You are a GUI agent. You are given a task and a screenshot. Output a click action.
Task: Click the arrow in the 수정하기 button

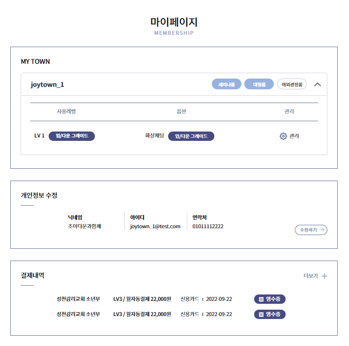[x=322, y=230]
